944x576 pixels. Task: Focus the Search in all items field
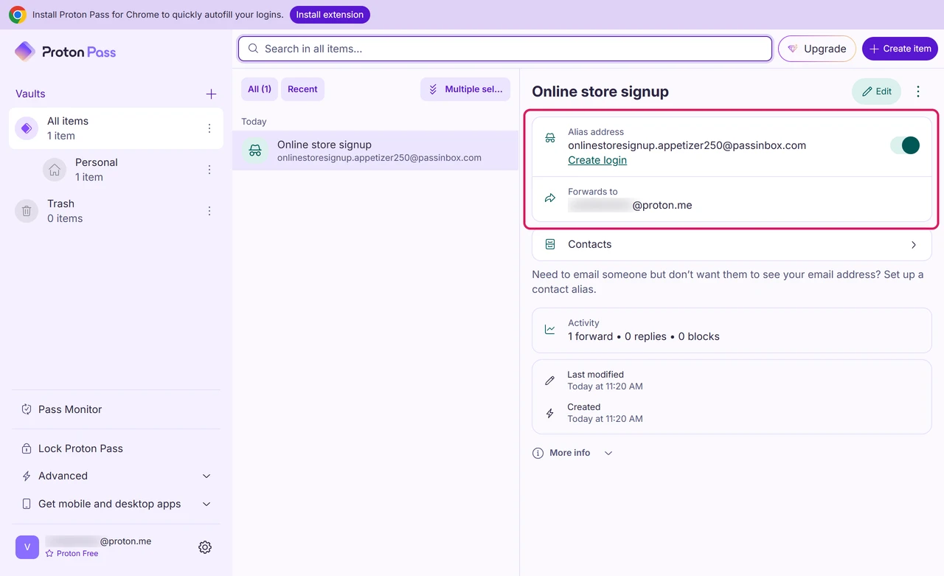tap(505, 49)
